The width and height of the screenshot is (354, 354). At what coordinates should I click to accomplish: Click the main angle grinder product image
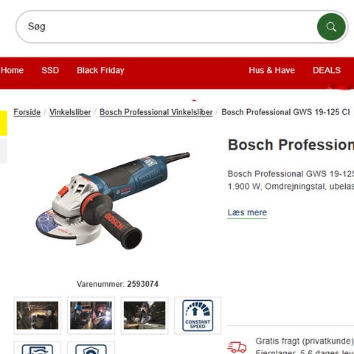click(113, 201)
